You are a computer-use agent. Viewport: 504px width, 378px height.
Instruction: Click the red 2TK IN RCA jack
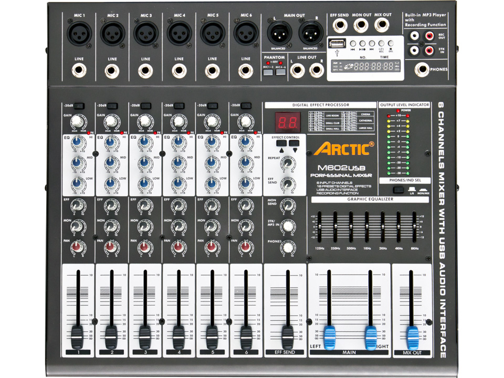pos(429,50)
